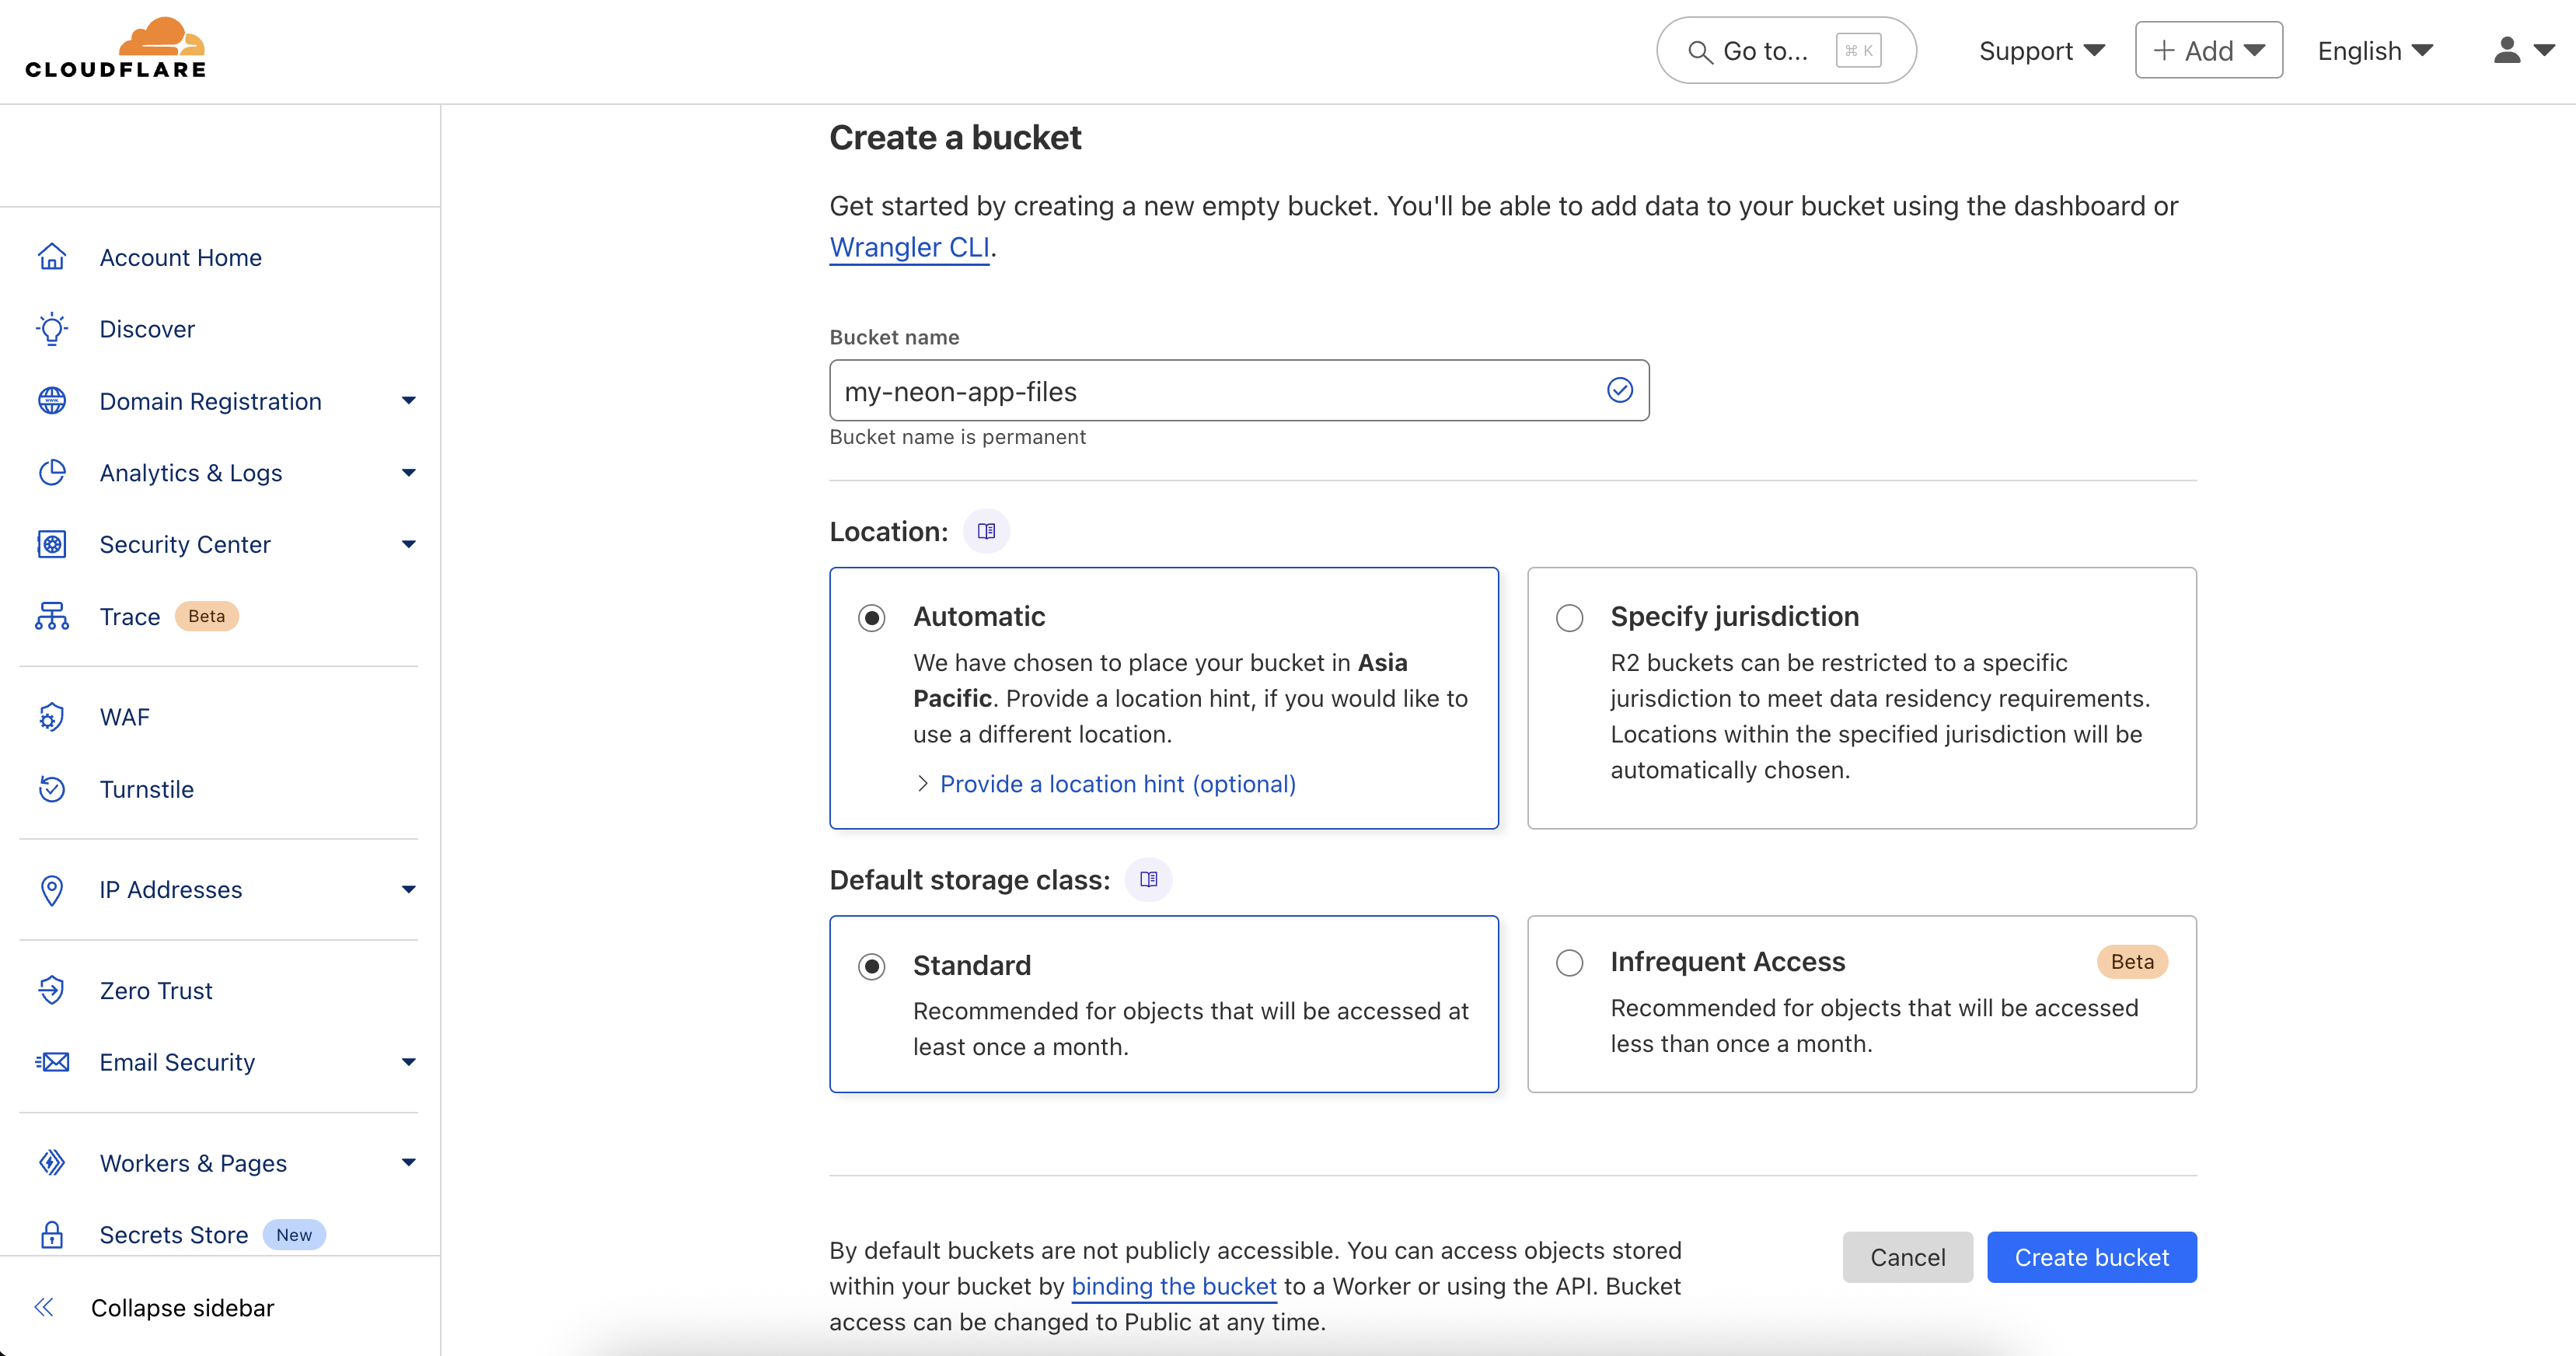Select the Automatic location option
Image resolution: width=2576 pixels, height=1356 pixels.
tap(872, 617)
